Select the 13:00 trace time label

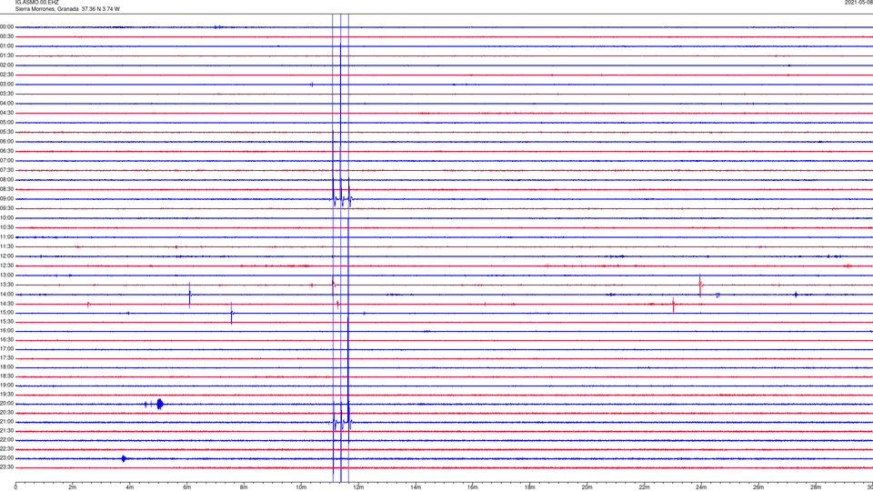pos(6,275)
